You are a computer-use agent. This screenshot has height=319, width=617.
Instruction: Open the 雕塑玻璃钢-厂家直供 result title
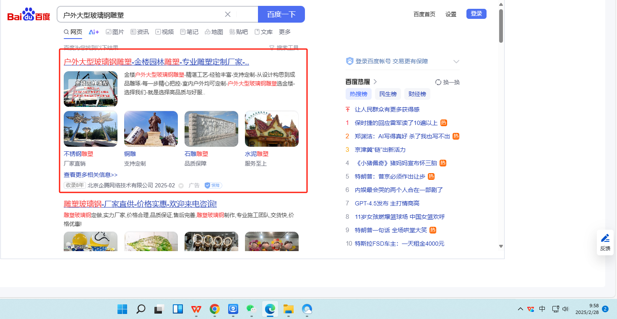pyautogui.click(x=140, y=204)
